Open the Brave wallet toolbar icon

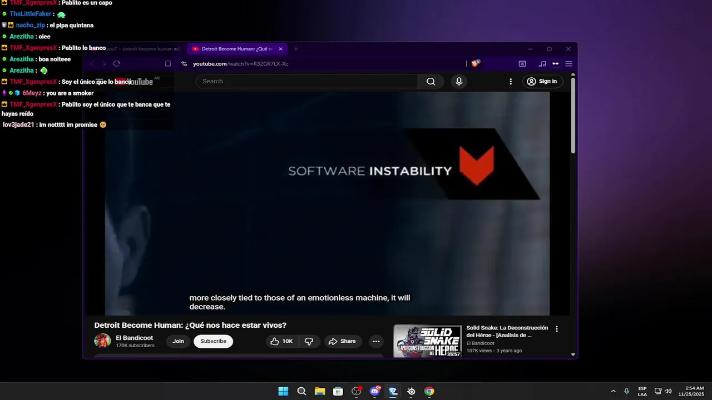[x=522, y=64]
